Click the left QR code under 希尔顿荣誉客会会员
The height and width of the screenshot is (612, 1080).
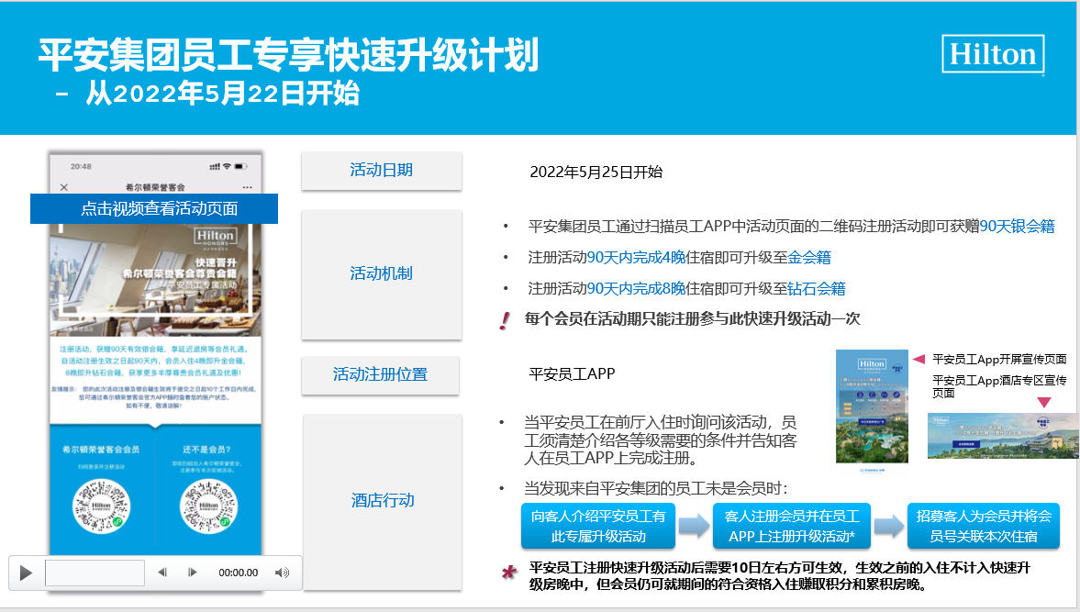click(x=101, y=506)
